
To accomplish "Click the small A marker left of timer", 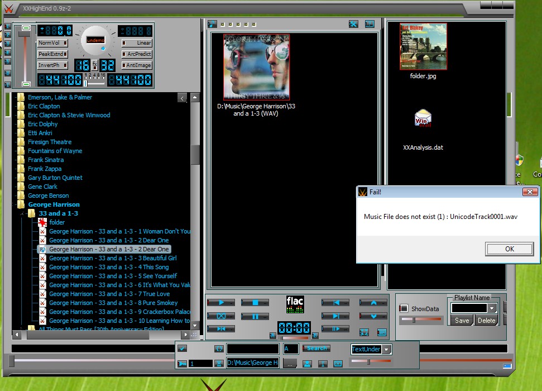I will pyautogui.click(x=273, y=335).
